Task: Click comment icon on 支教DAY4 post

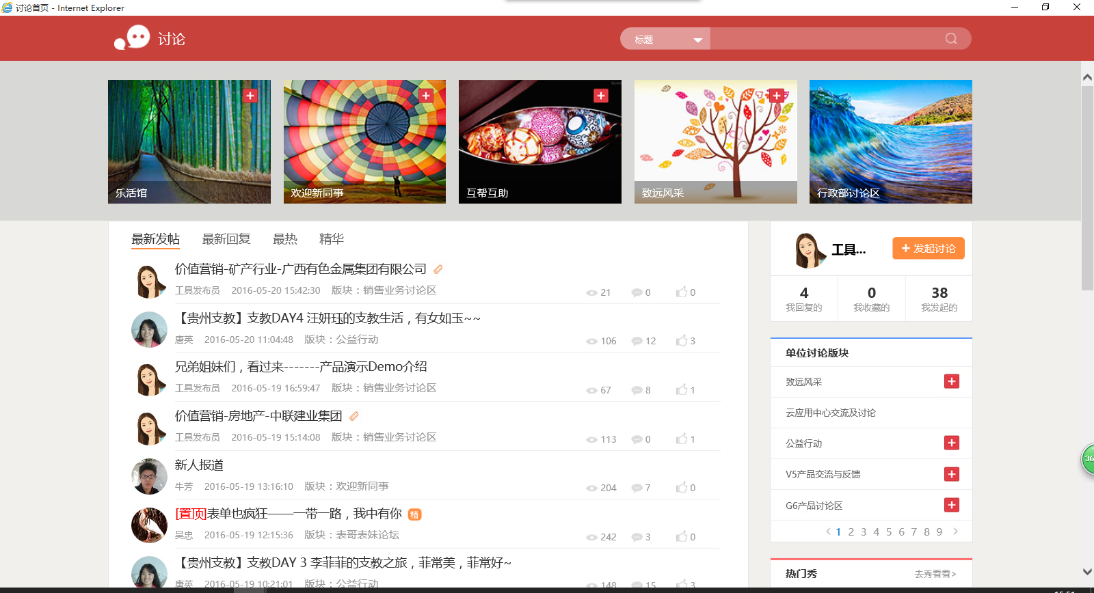Action: (x=637, y=341)
